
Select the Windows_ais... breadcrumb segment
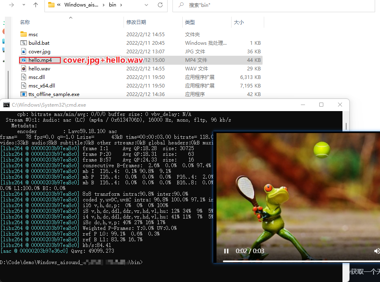81,5
